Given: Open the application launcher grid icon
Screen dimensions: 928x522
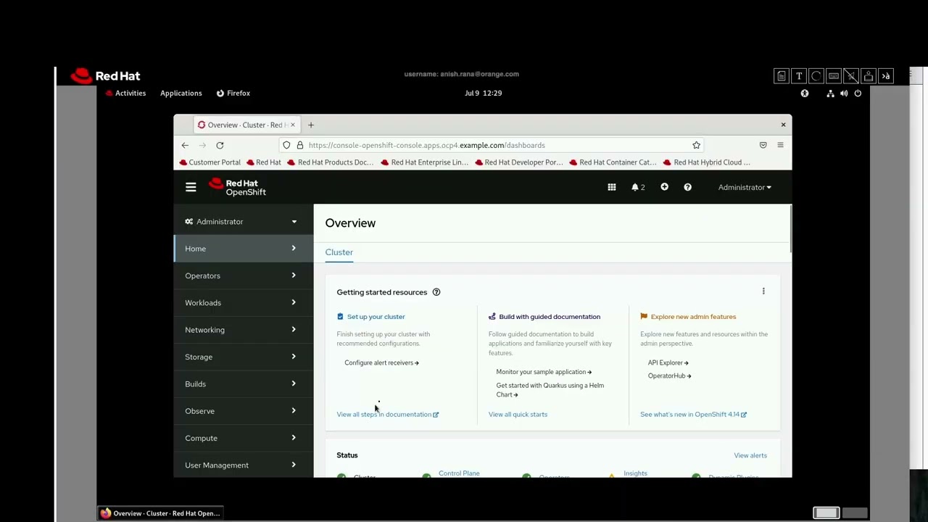Looking at the screenshot, I should pyautogui.click(x=612, y=187).
